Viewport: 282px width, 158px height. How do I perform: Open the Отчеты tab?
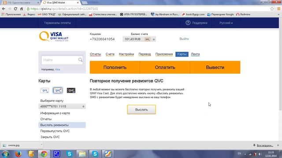[95, 54]
